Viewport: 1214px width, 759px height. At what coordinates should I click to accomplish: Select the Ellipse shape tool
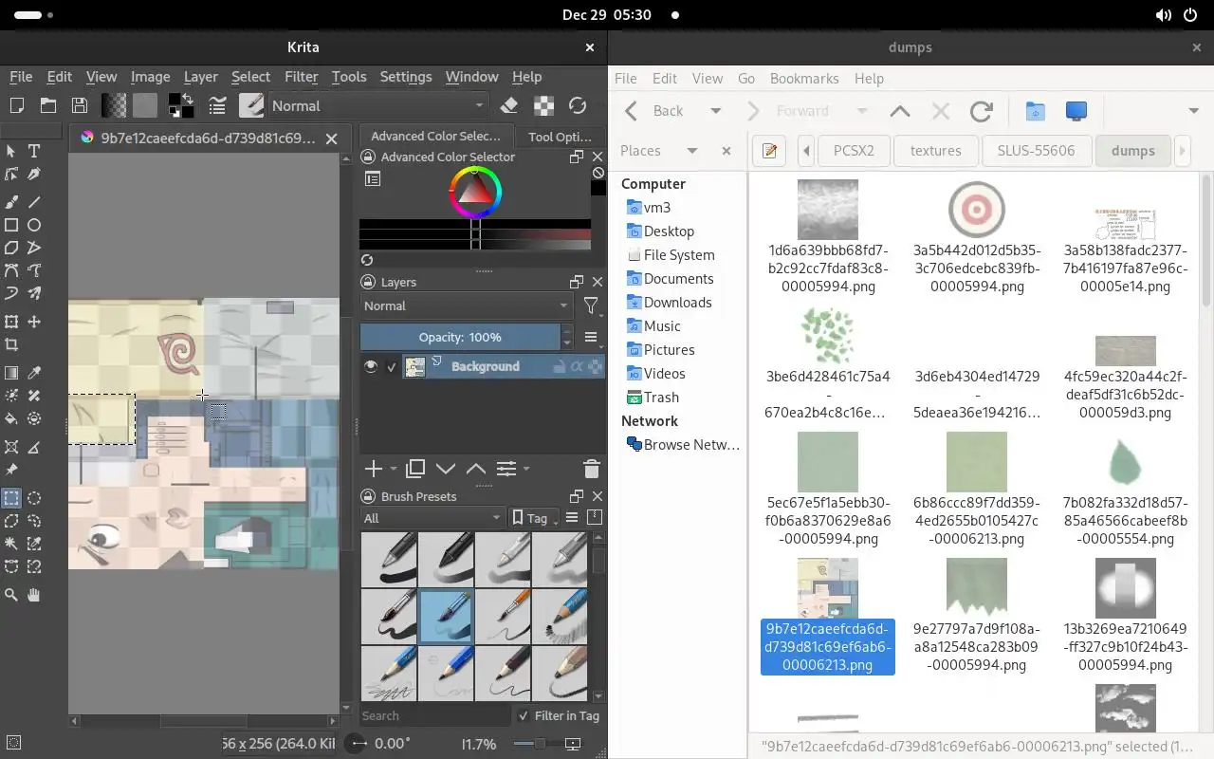pos(34,225)
